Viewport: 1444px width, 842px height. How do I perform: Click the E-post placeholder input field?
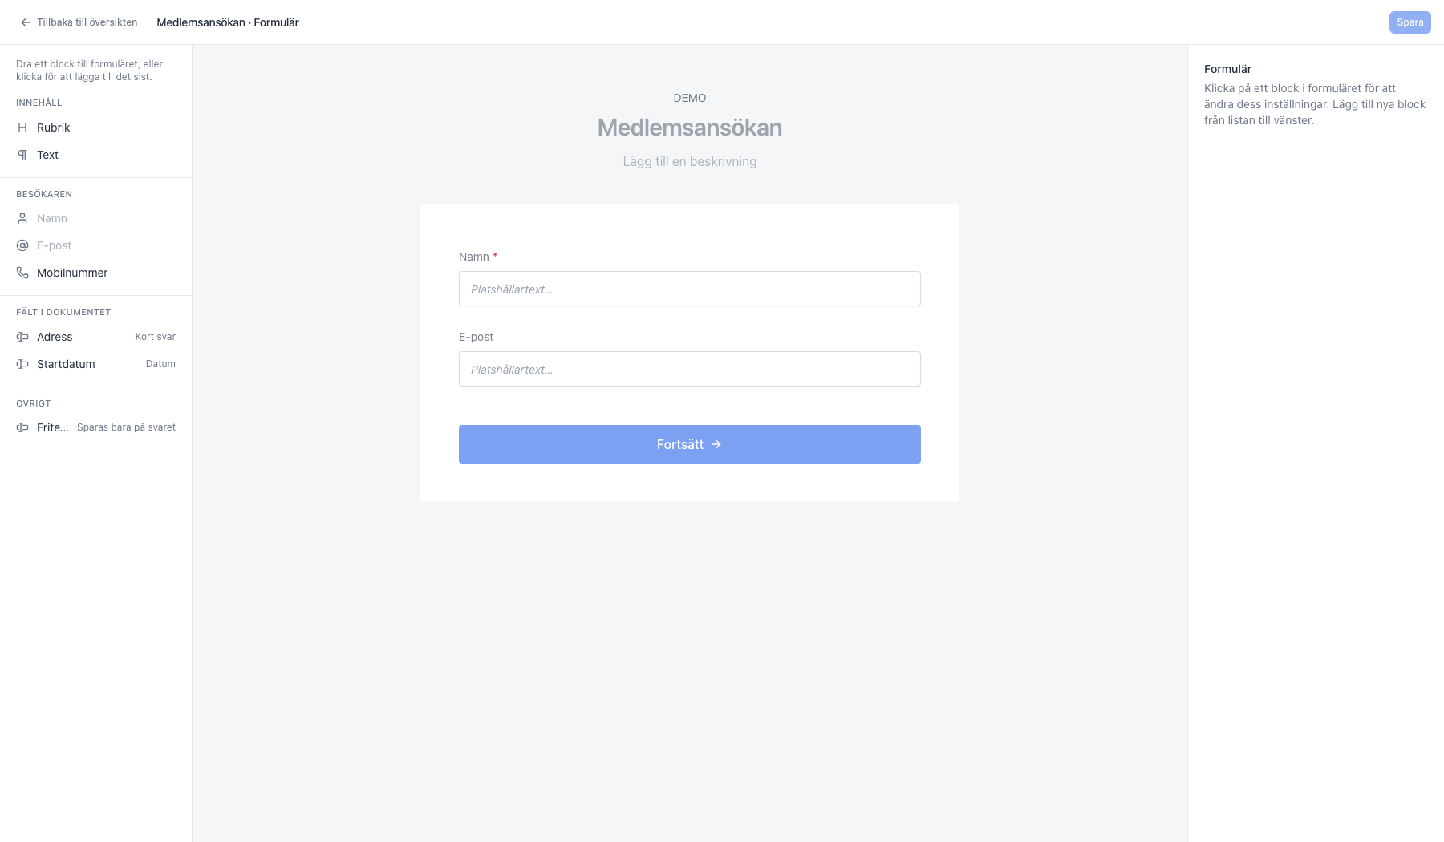pos(690,369)
